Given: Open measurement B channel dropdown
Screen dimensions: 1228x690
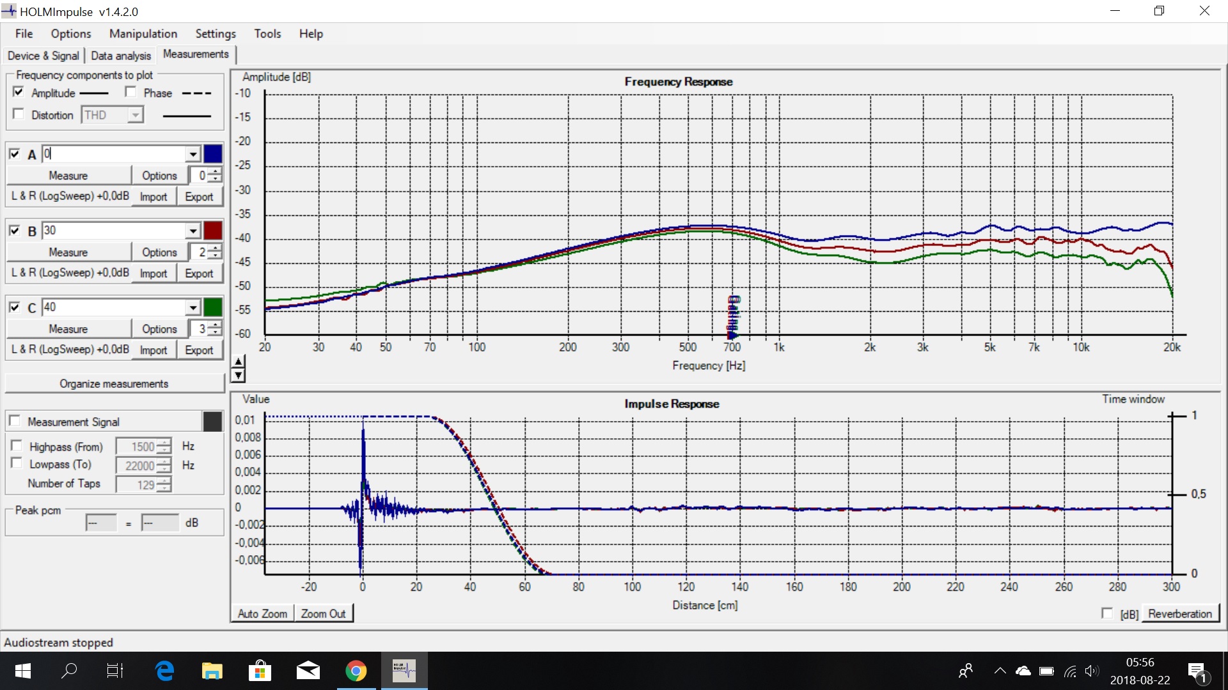Looking at the screenshot, I should 193,230.
